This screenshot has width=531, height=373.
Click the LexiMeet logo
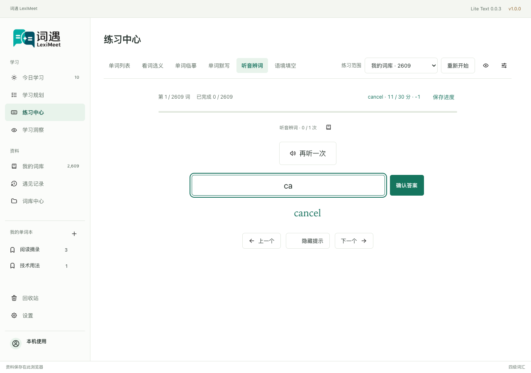[37, 39]
